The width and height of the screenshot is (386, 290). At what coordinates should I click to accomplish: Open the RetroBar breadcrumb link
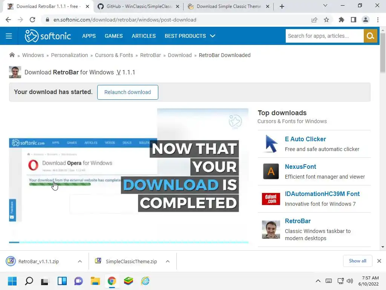150,55
